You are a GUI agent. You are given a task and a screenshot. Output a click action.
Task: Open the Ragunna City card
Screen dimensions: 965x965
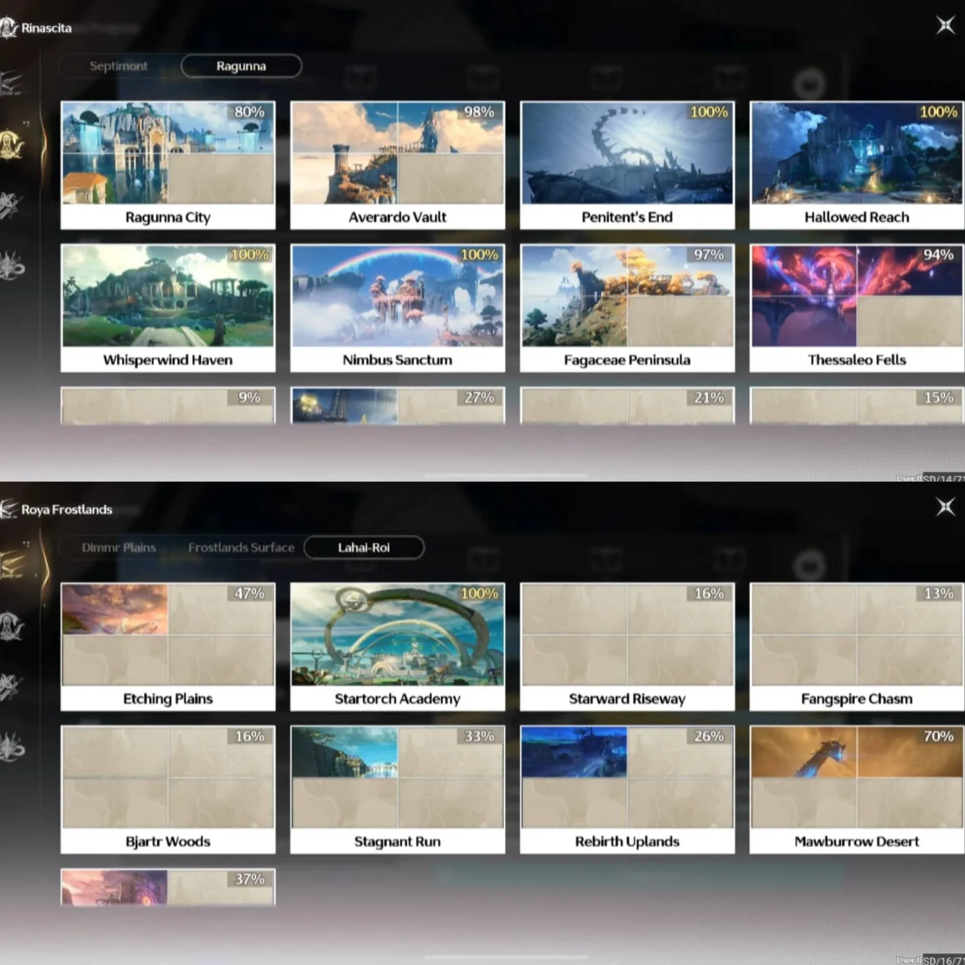coord(168,165)
